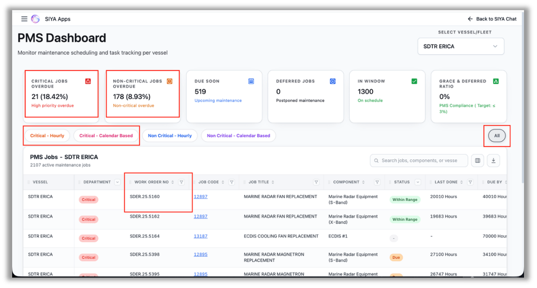Image resolution: width=537 pixels, height=288 pixels.
Task: Click Within Range status for S-Band radar fan
Action: (405, 200)
